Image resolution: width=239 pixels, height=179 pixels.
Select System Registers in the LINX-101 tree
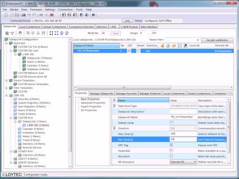click(34, 103)
